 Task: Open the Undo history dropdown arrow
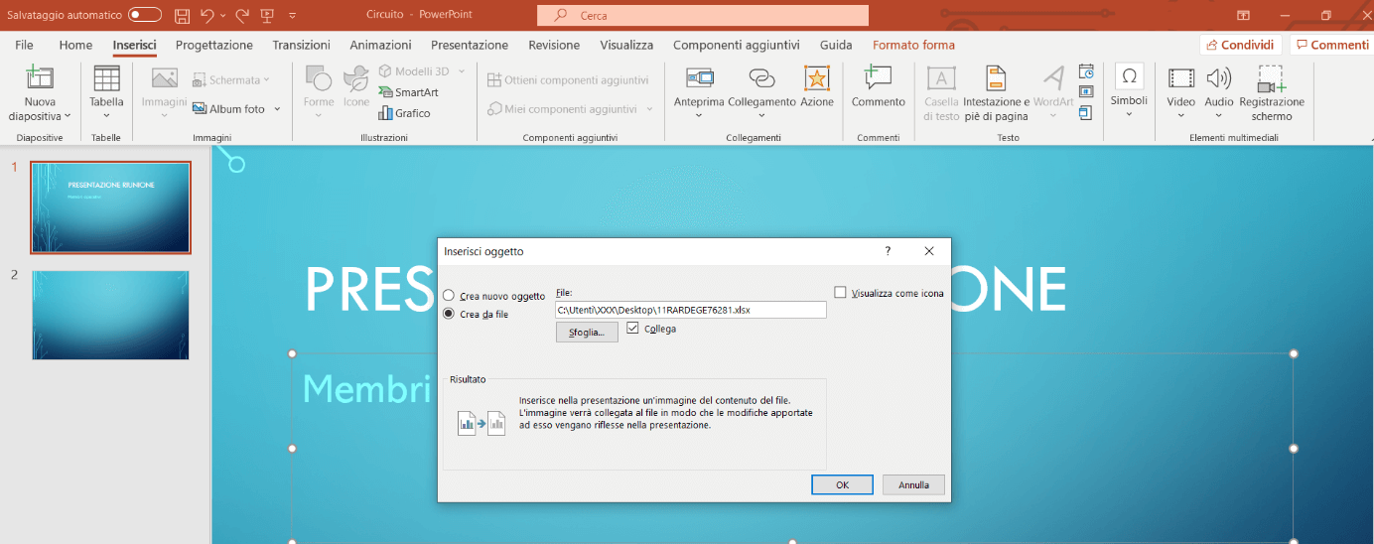[x=222, y=16]
